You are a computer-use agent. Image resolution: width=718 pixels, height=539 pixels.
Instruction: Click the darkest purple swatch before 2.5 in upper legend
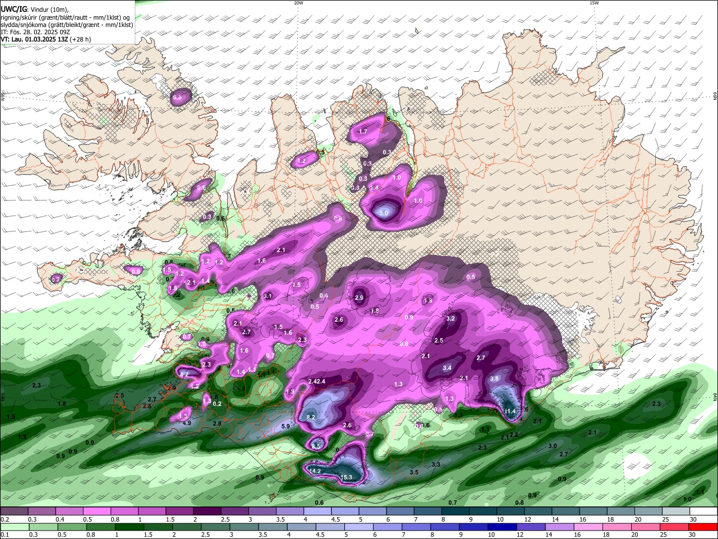point(206,511)
